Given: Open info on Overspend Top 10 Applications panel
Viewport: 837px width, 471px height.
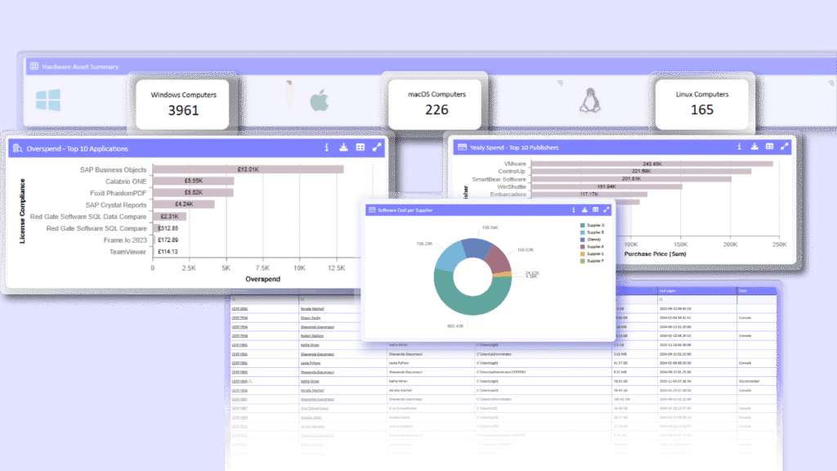Looking at the screenshot, I should pyautogui.click(x=327, y=147).
